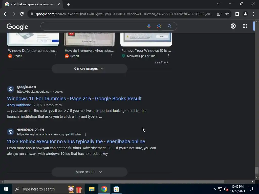Image resolution: width=259 pixels, height=194 pixels.
Task: Click the muted volume icon in tray
Action: pos(226,189)
